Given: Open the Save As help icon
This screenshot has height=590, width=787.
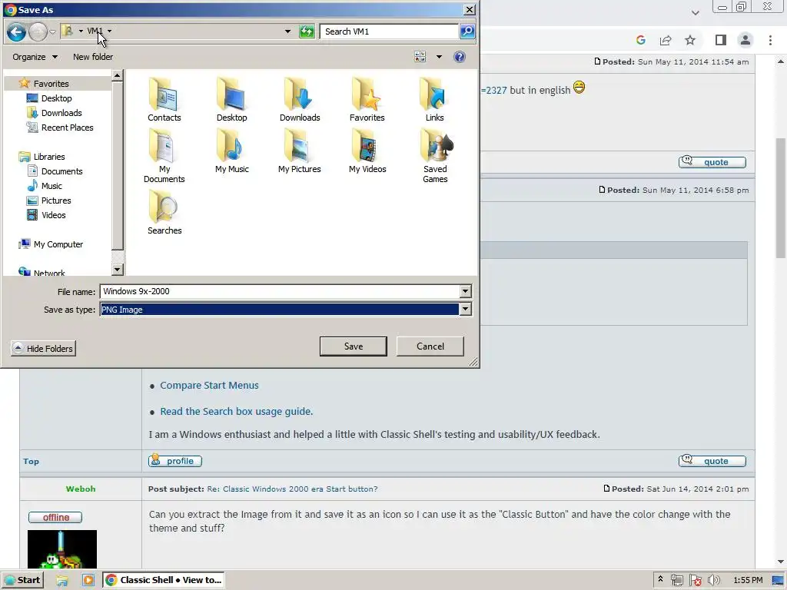Looking at the screenshot, I should click(x=460, y=57).
